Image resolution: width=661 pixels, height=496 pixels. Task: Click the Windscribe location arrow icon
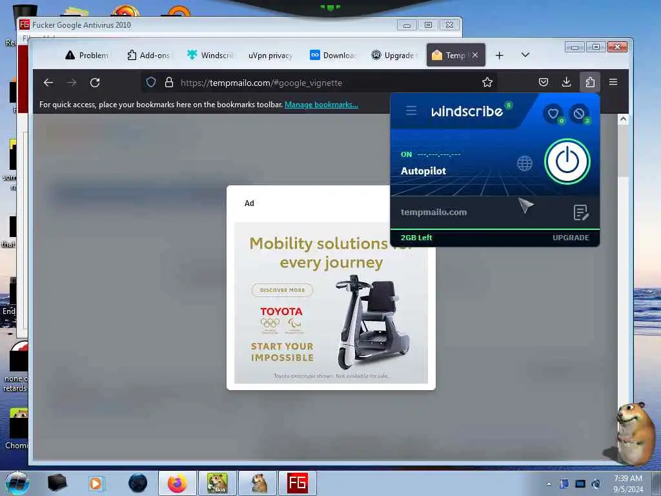525,205
